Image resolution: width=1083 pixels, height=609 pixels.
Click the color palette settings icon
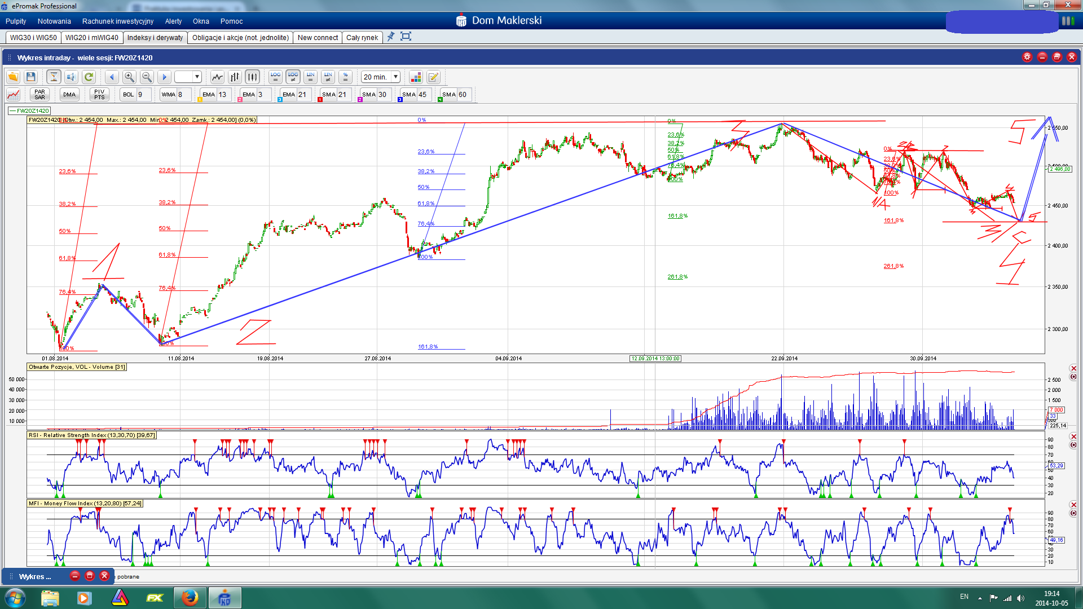point(416,77)
